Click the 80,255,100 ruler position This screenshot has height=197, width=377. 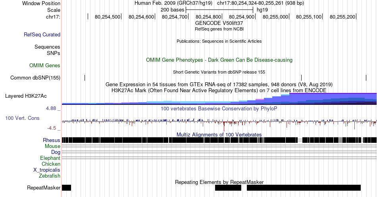pyautogui.click(x=309, y=17)
